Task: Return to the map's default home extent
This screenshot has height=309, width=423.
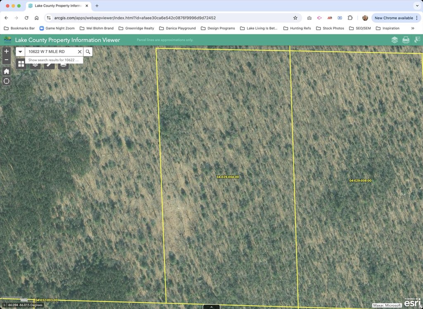Action: (6, 71)
